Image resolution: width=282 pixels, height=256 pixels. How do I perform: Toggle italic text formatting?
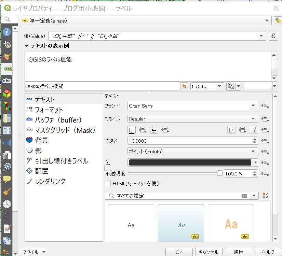254,130
